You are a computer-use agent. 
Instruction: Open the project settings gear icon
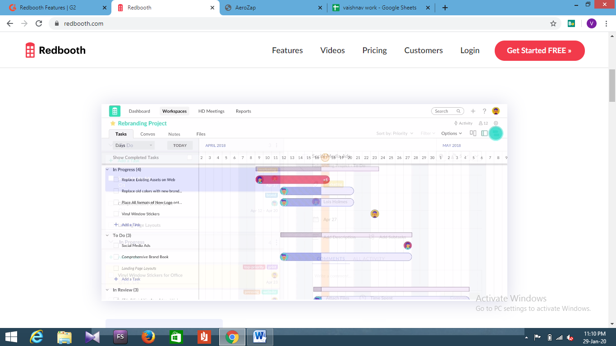[496, 123]
